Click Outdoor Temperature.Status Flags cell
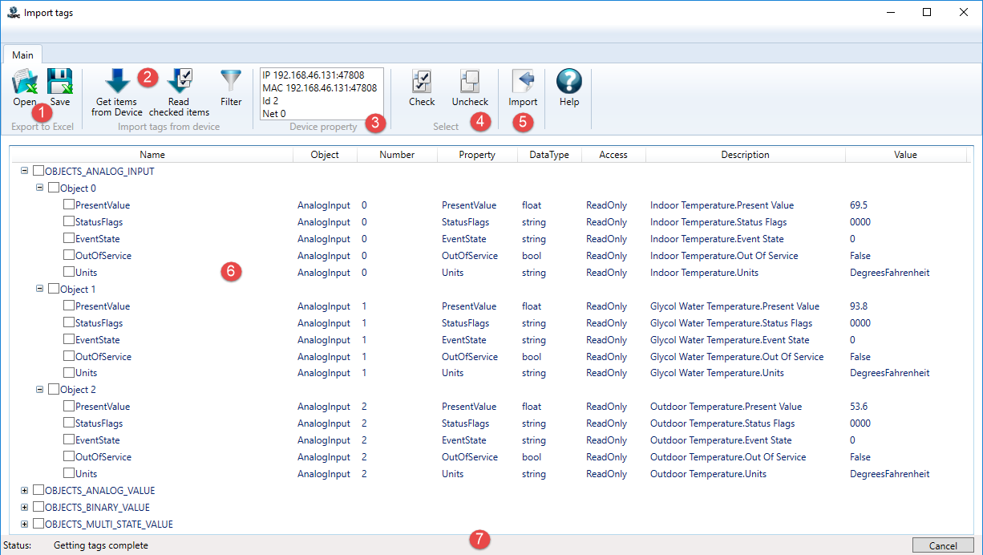The height and width of the screenshot is (555, 983). [722, 423]
